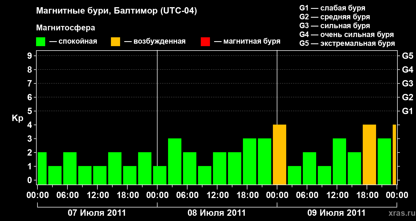416x221 pixels.
Task: Select the thin orange bar at the chart's right edge
Action: (x=394, y=155)
